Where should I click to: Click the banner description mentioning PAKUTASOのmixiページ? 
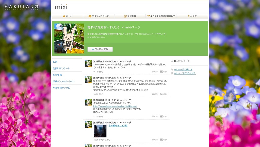(127, 34)
